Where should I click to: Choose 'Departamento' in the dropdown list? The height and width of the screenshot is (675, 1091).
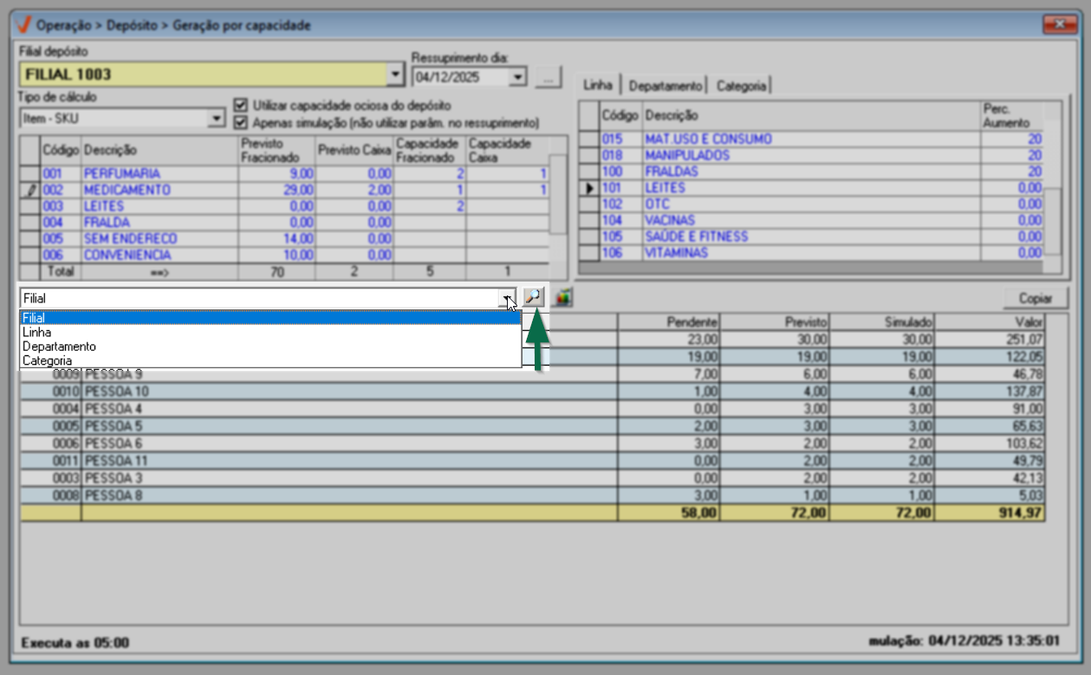[59, 346]
